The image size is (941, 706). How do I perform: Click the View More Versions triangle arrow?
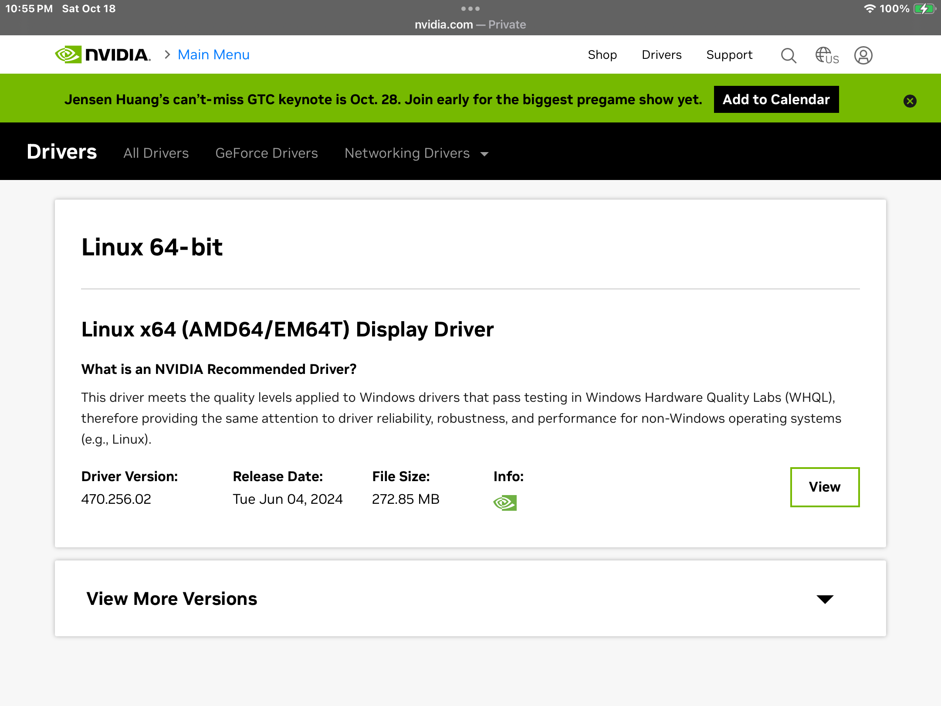coord(825,599)
